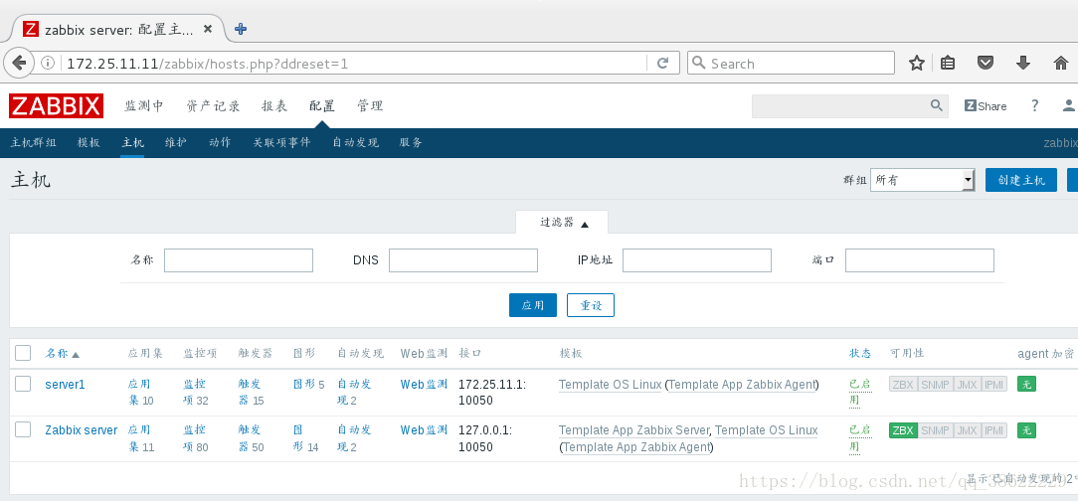Click the SNMP badge for server1
This screenshot has height=501, width=1078.
[935, 384]
